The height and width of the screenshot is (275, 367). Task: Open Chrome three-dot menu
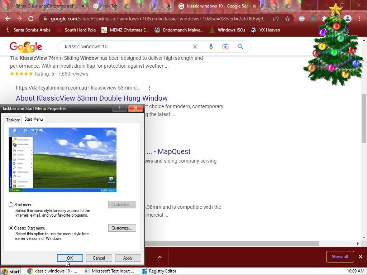pos(359,19)
